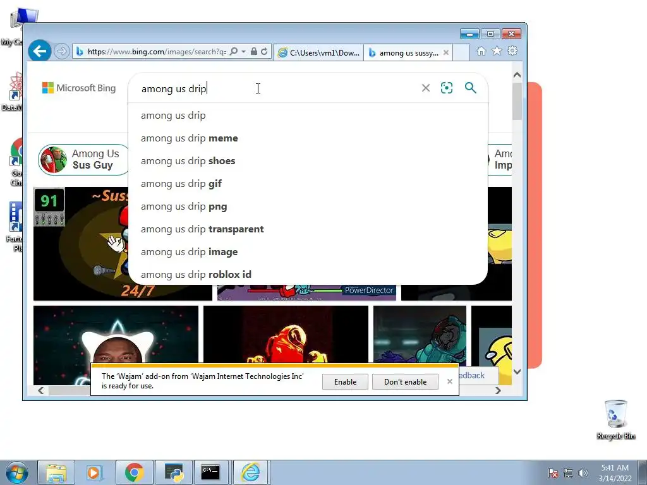Click the Bing search magnifier button
Screen dimensions: 647x485
tap(470, 88)
